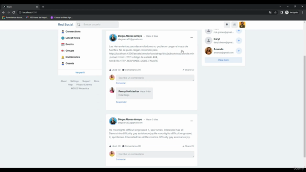Open options menu of the 3 días post
This screenshot has height=172, width=306.
191,121
